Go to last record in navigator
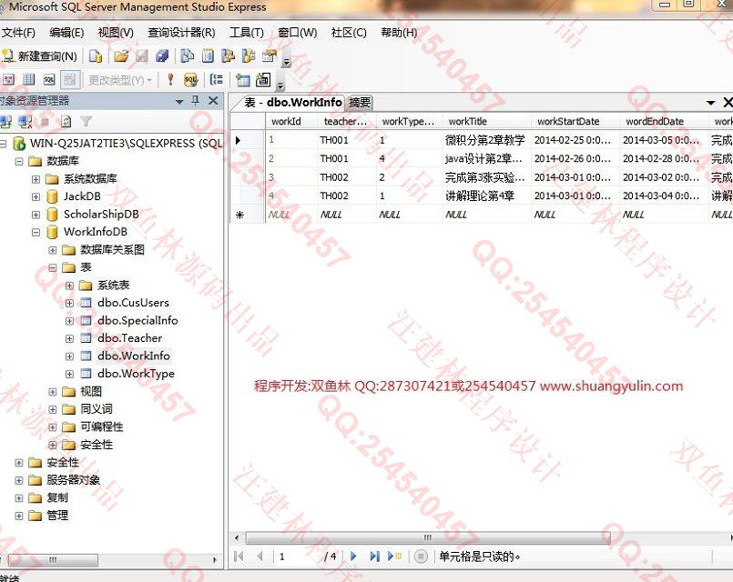The width and height of the screenshot is (733, 582). tap(374, 556)
